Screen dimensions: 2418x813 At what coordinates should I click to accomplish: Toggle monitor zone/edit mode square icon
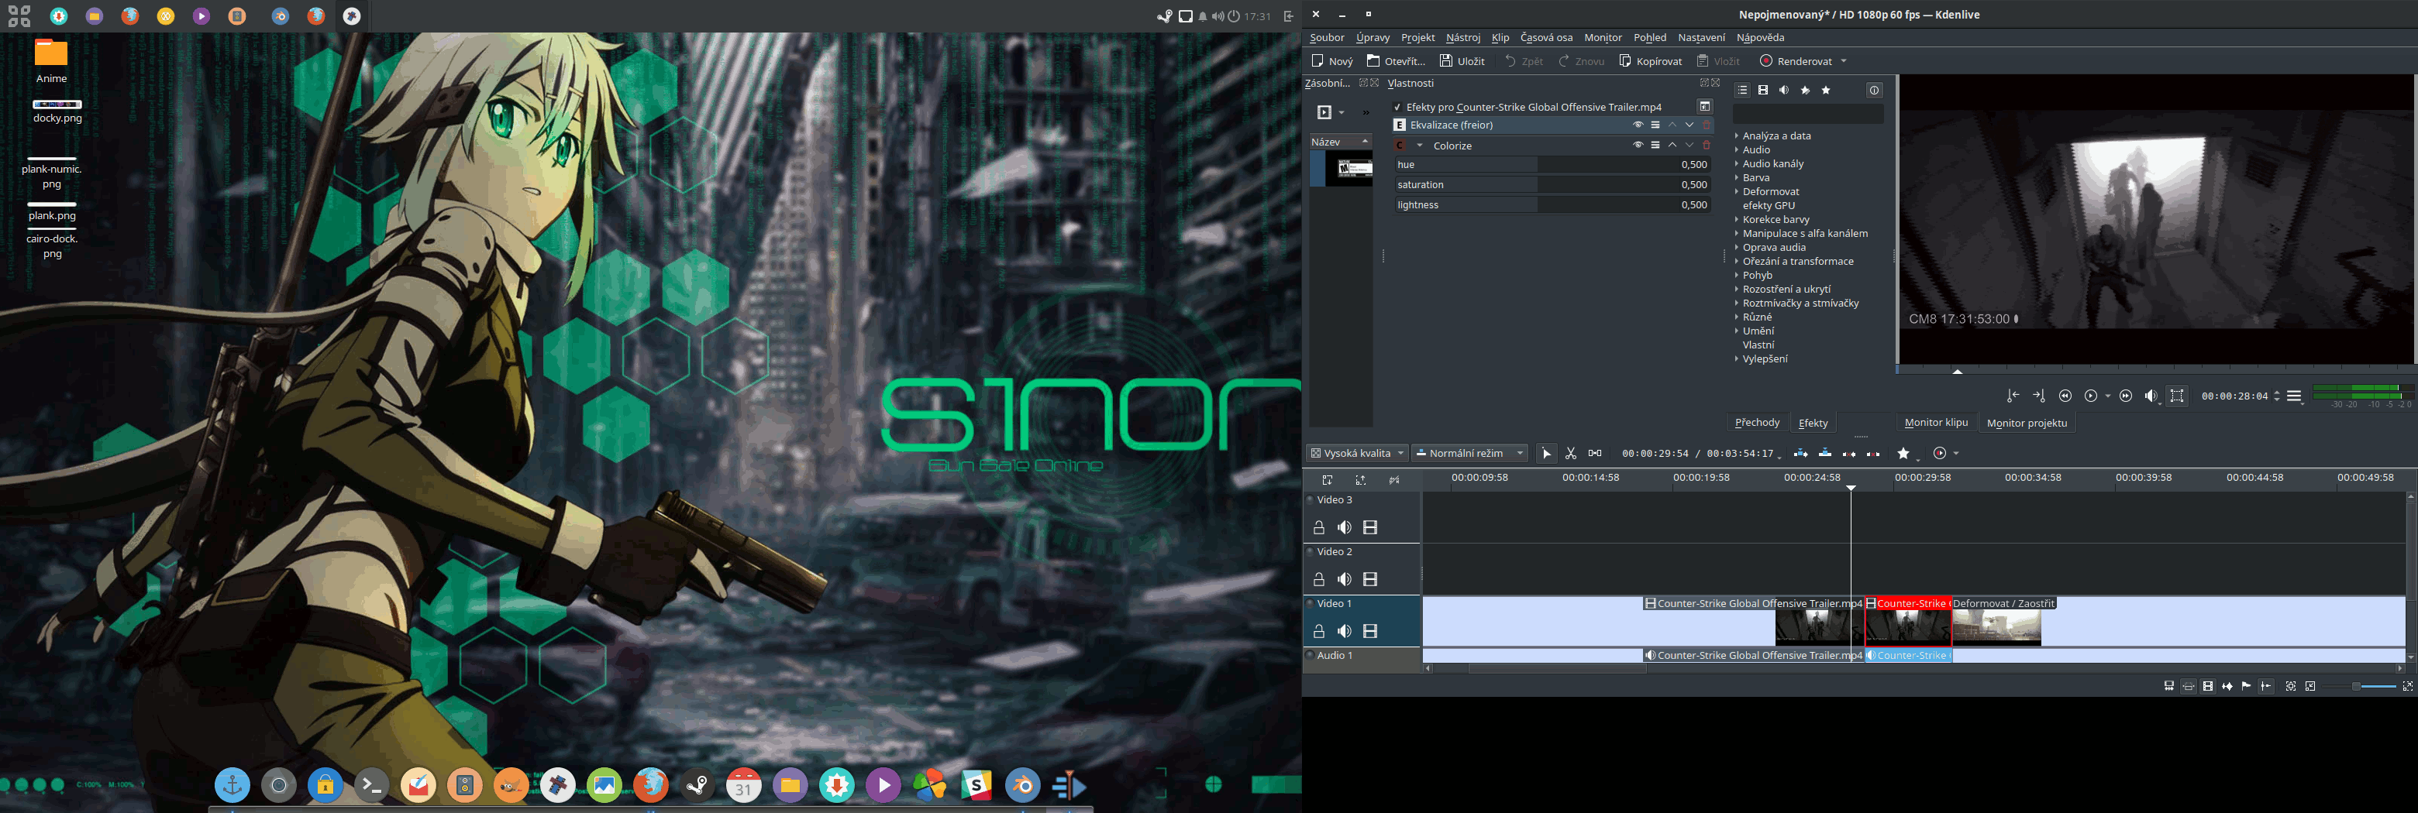2177,396
